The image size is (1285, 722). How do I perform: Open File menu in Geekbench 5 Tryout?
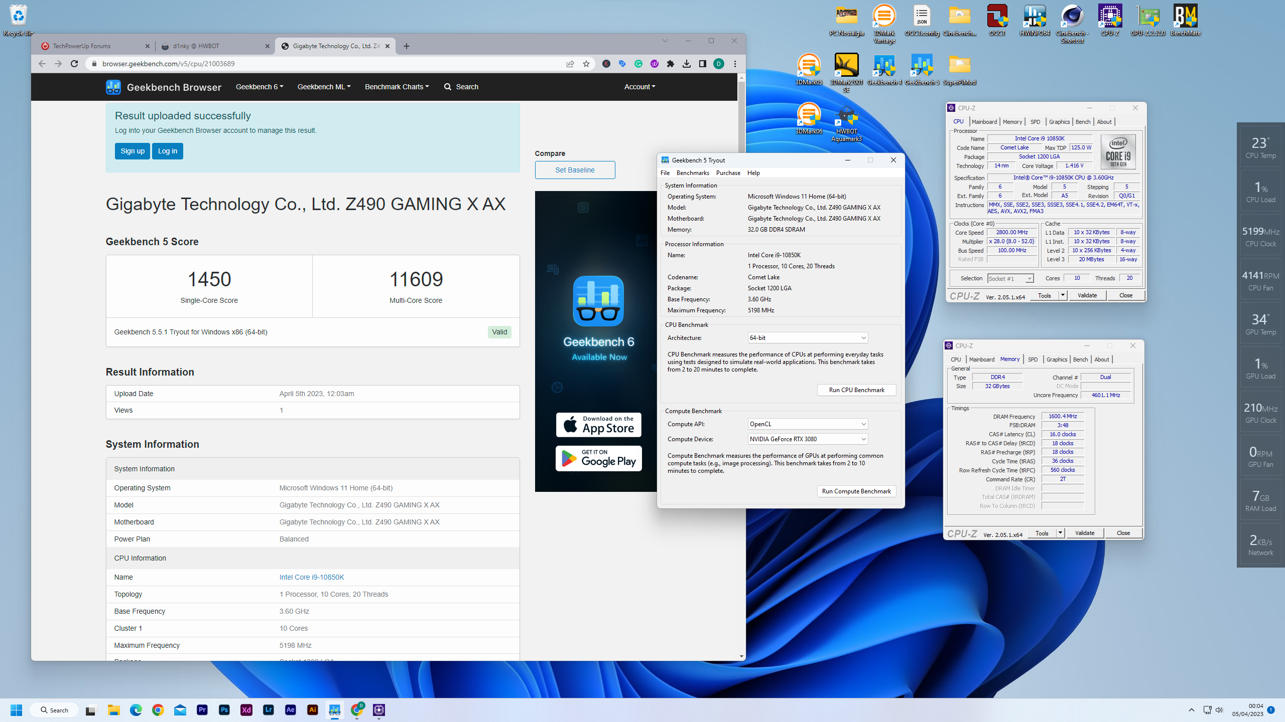point(665,173)
